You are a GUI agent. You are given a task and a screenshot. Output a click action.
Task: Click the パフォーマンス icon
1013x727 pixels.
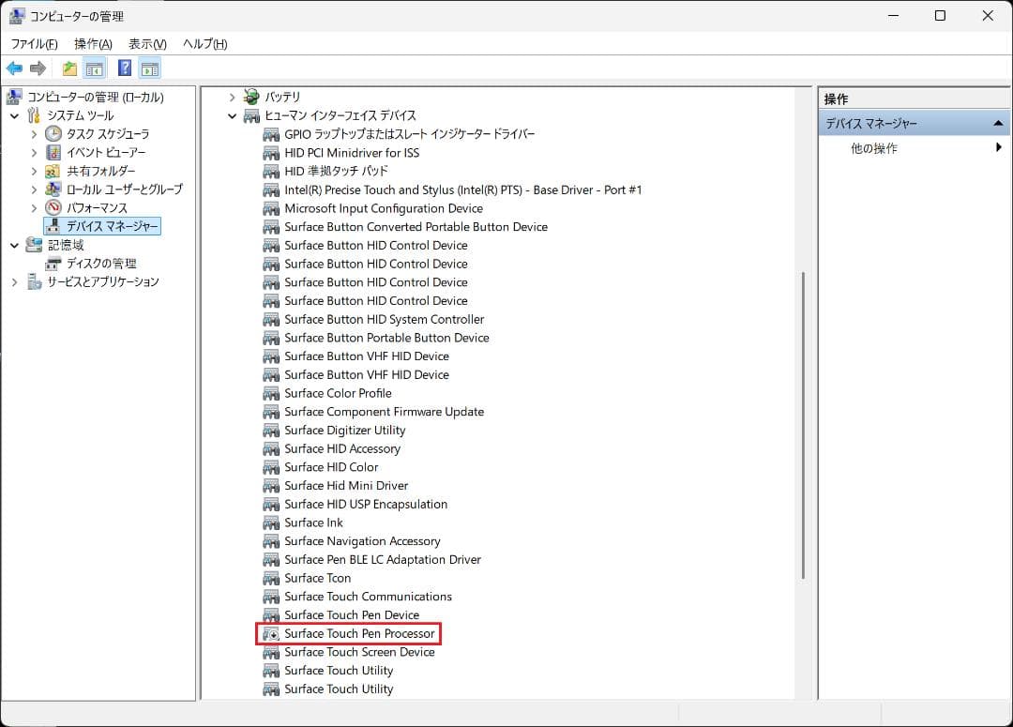point(53,207)
